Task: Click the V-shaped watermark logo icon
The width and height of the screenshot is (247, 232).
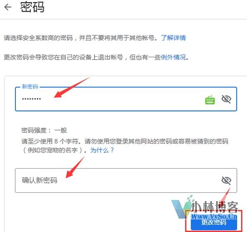Action: point(181,208)
